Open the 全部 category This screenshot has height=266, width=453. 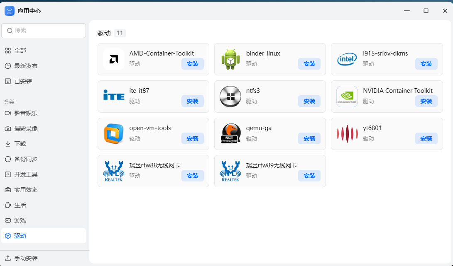44,51
